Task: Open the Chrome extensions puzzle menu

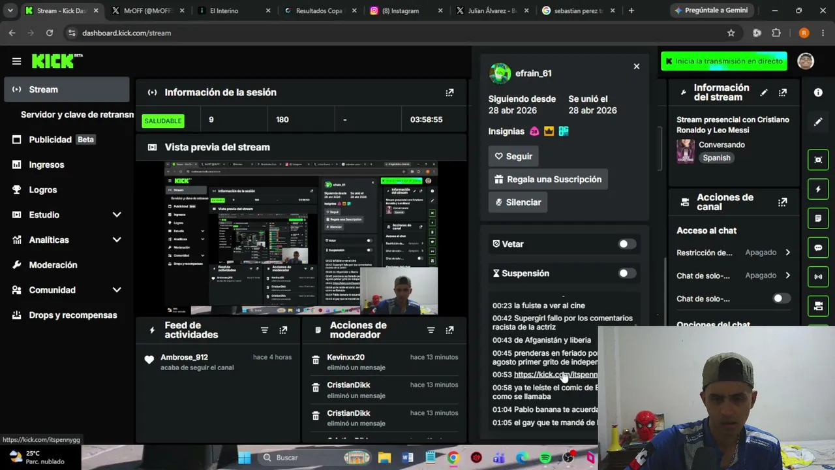Action: click(x=776, y=33)
